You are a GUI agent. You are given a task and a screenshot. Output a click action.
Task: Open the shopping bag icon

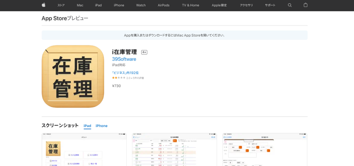click(x=306, y=5)
